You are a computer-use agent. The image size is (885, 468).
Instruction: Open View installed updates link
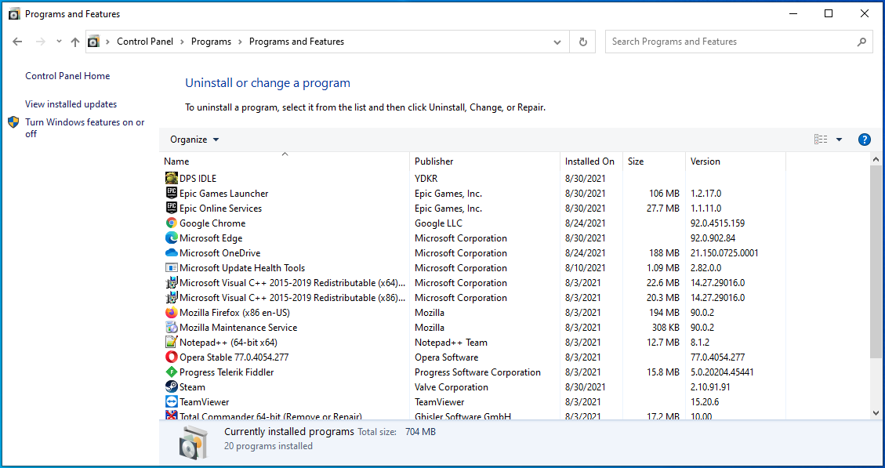(x=71, y=104)
